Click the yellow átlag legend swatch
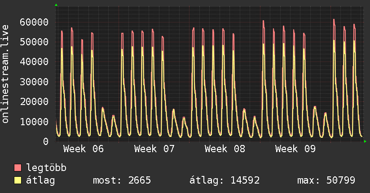 [x=18, y=180]
